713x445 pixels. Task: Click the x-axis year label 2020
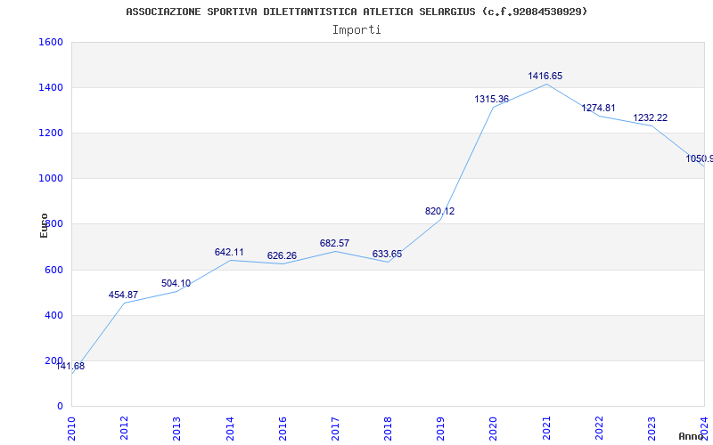(494, 428)
